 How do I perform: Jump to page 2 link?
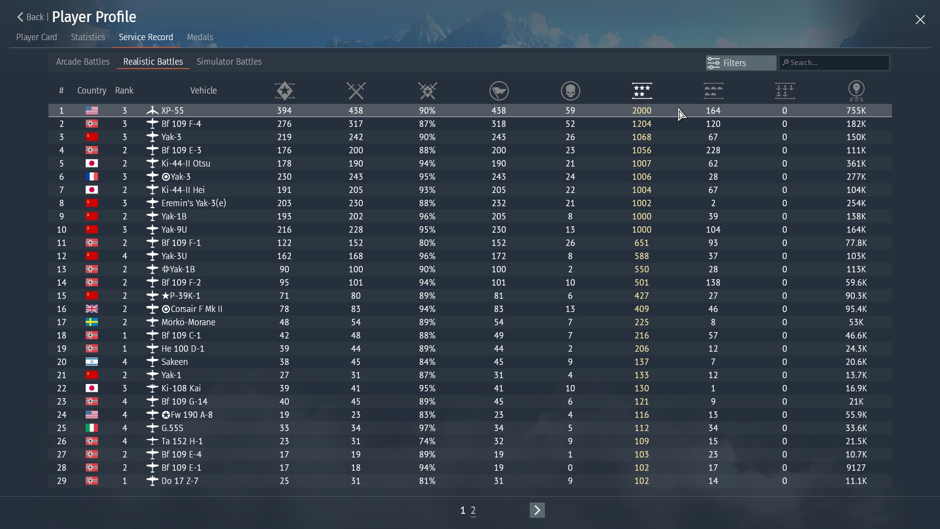coord(473,510)
